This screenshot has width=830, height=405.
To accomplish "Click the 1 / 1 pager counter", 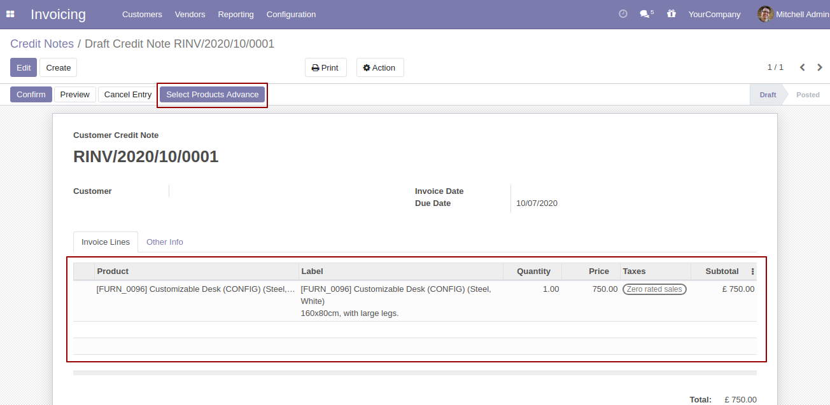I will tap(775, 67).
